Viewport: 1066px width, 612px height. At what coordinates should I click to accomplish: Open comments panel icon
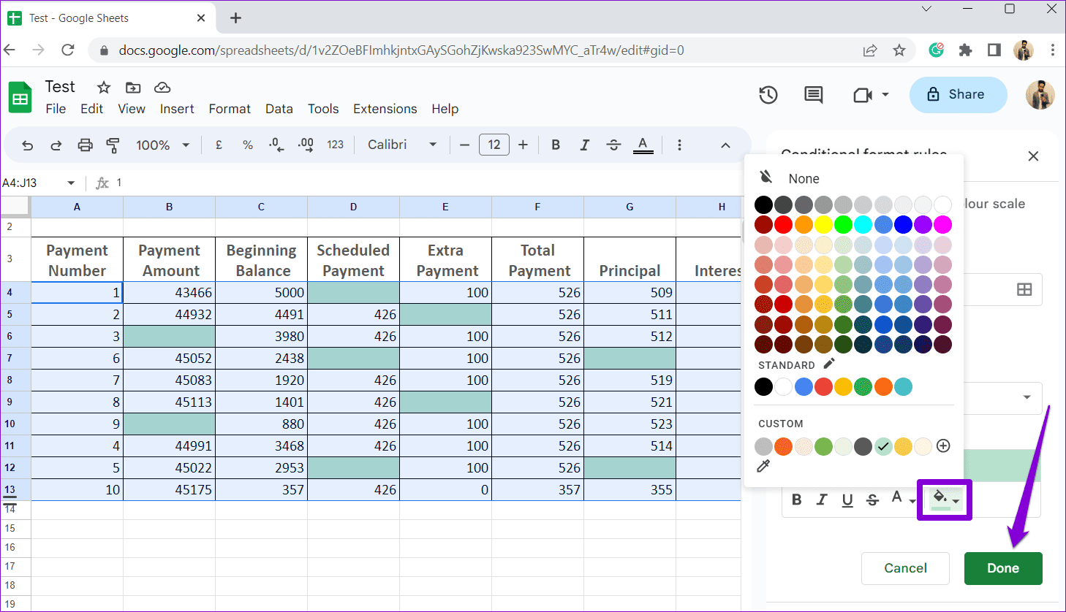813,94
